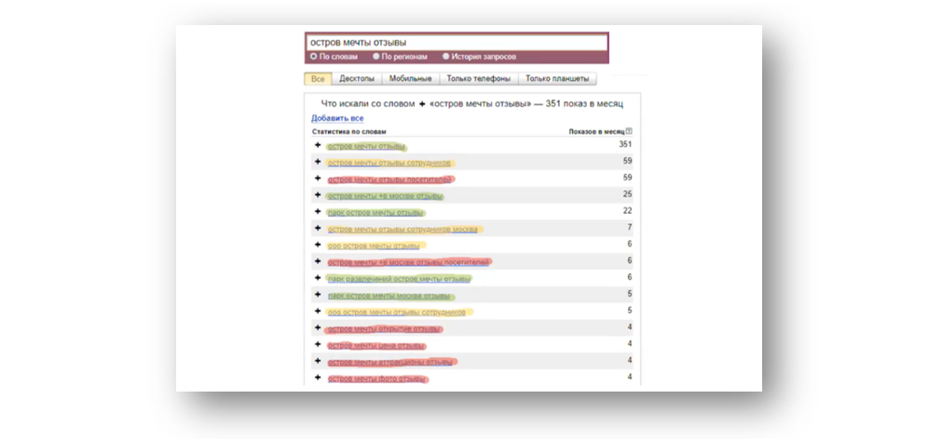Click plus for 'ооо остров мечты отзывы сотрудников'

318,311
